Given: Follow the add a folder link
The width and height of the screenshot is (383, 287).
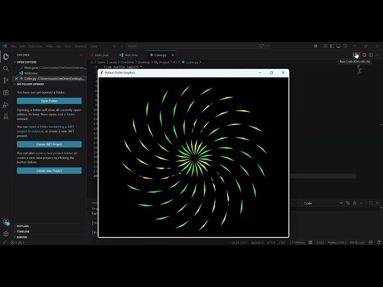Looking at the screenshot, I should pos(66,114).
